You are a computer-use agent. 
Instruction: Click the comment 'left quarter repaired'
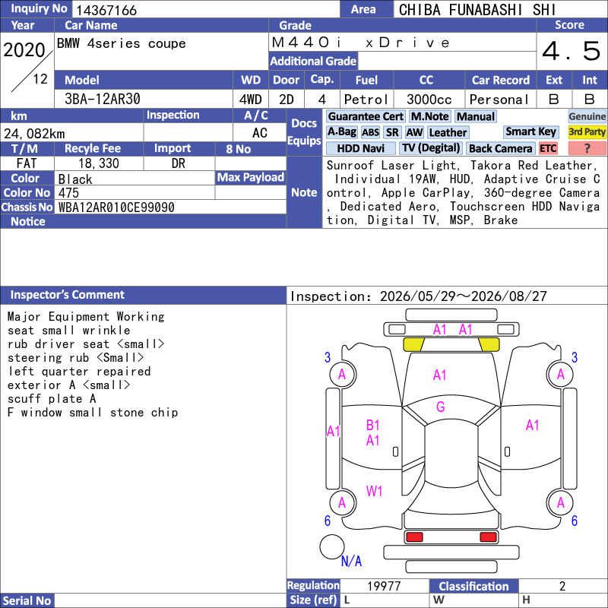click(x=79, y=372)
